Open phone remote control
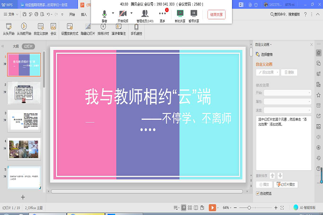The width and height of the screenshot is (323, 215). [x=136, y=29]
